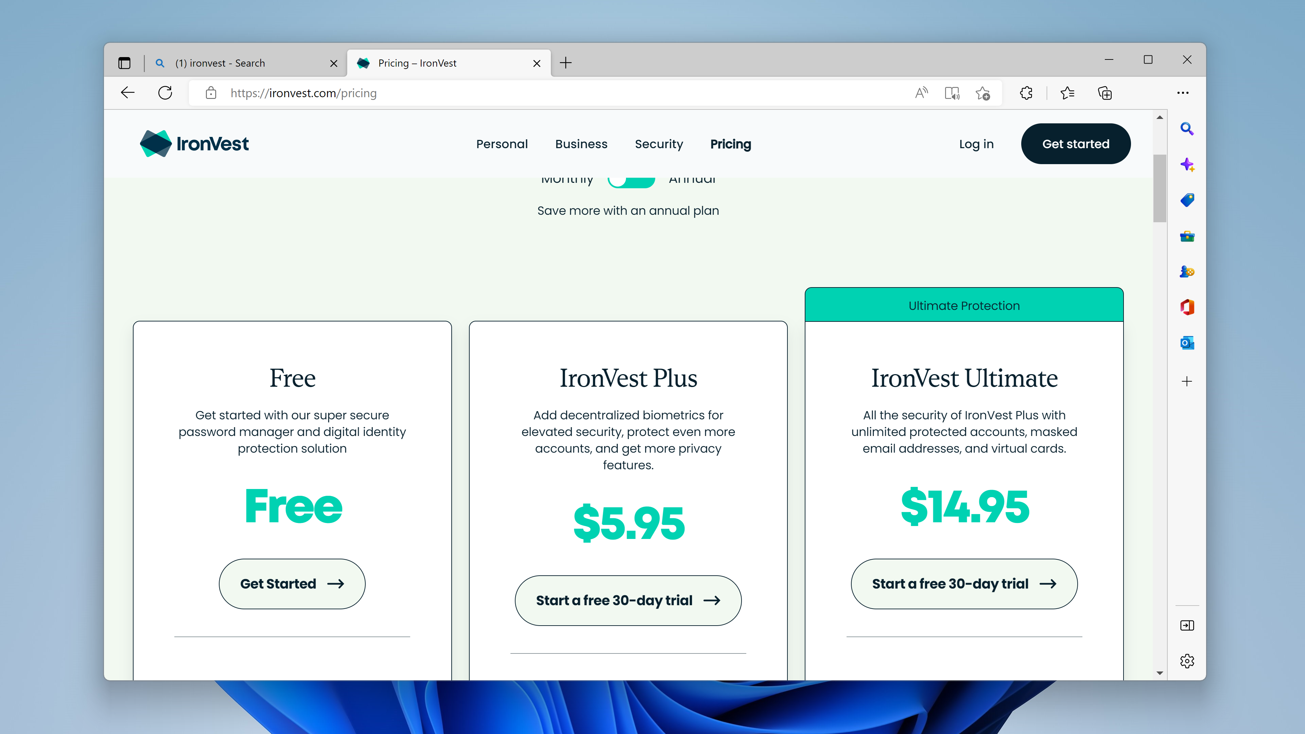Open the Favorites list icon
1305x734 pixels.
tap(1067, 93)
